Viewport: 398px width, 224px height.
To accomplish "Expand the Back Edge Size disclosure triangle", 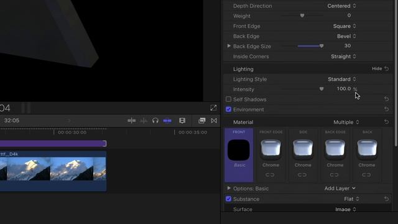I will point(229,46).
